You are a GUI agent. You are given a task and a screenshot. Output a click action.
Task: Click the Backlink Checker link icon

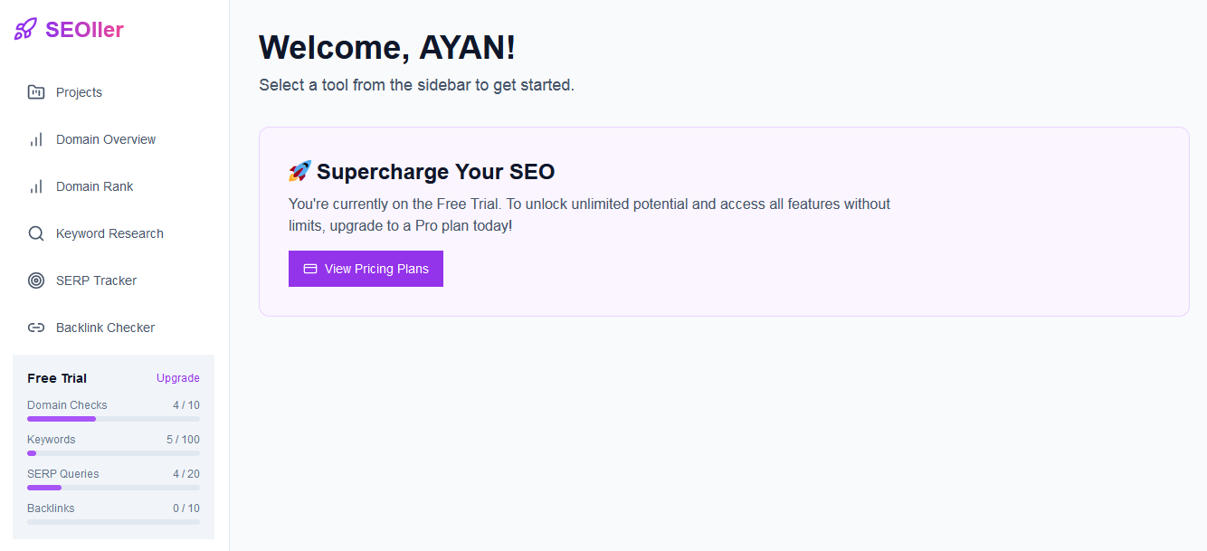(x=36, y=327)
